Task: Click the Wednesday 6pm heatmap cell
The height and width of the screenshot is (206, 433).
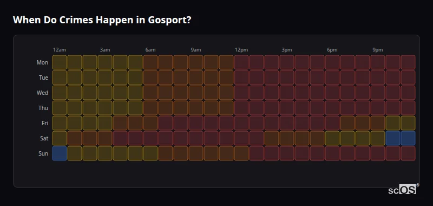Action: coord(332,93)
